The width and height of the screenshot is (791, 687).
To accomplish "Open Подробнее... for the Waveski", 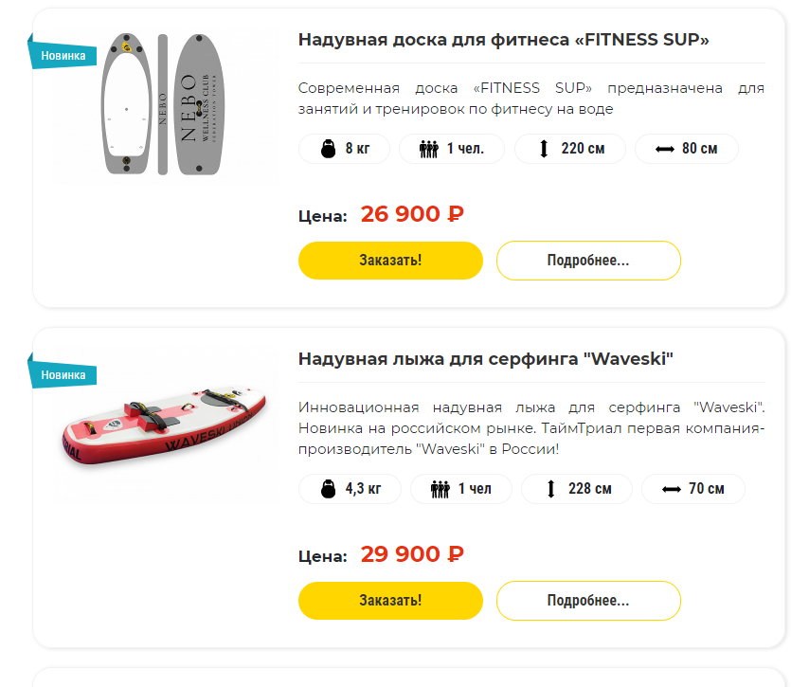I will tap(588, 601).
